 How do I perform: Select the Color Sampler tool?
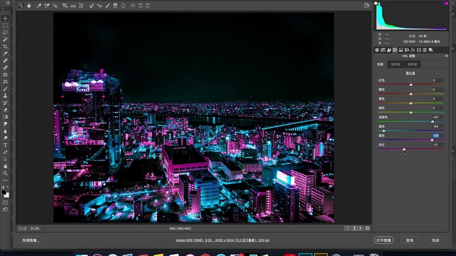[47, 6]
